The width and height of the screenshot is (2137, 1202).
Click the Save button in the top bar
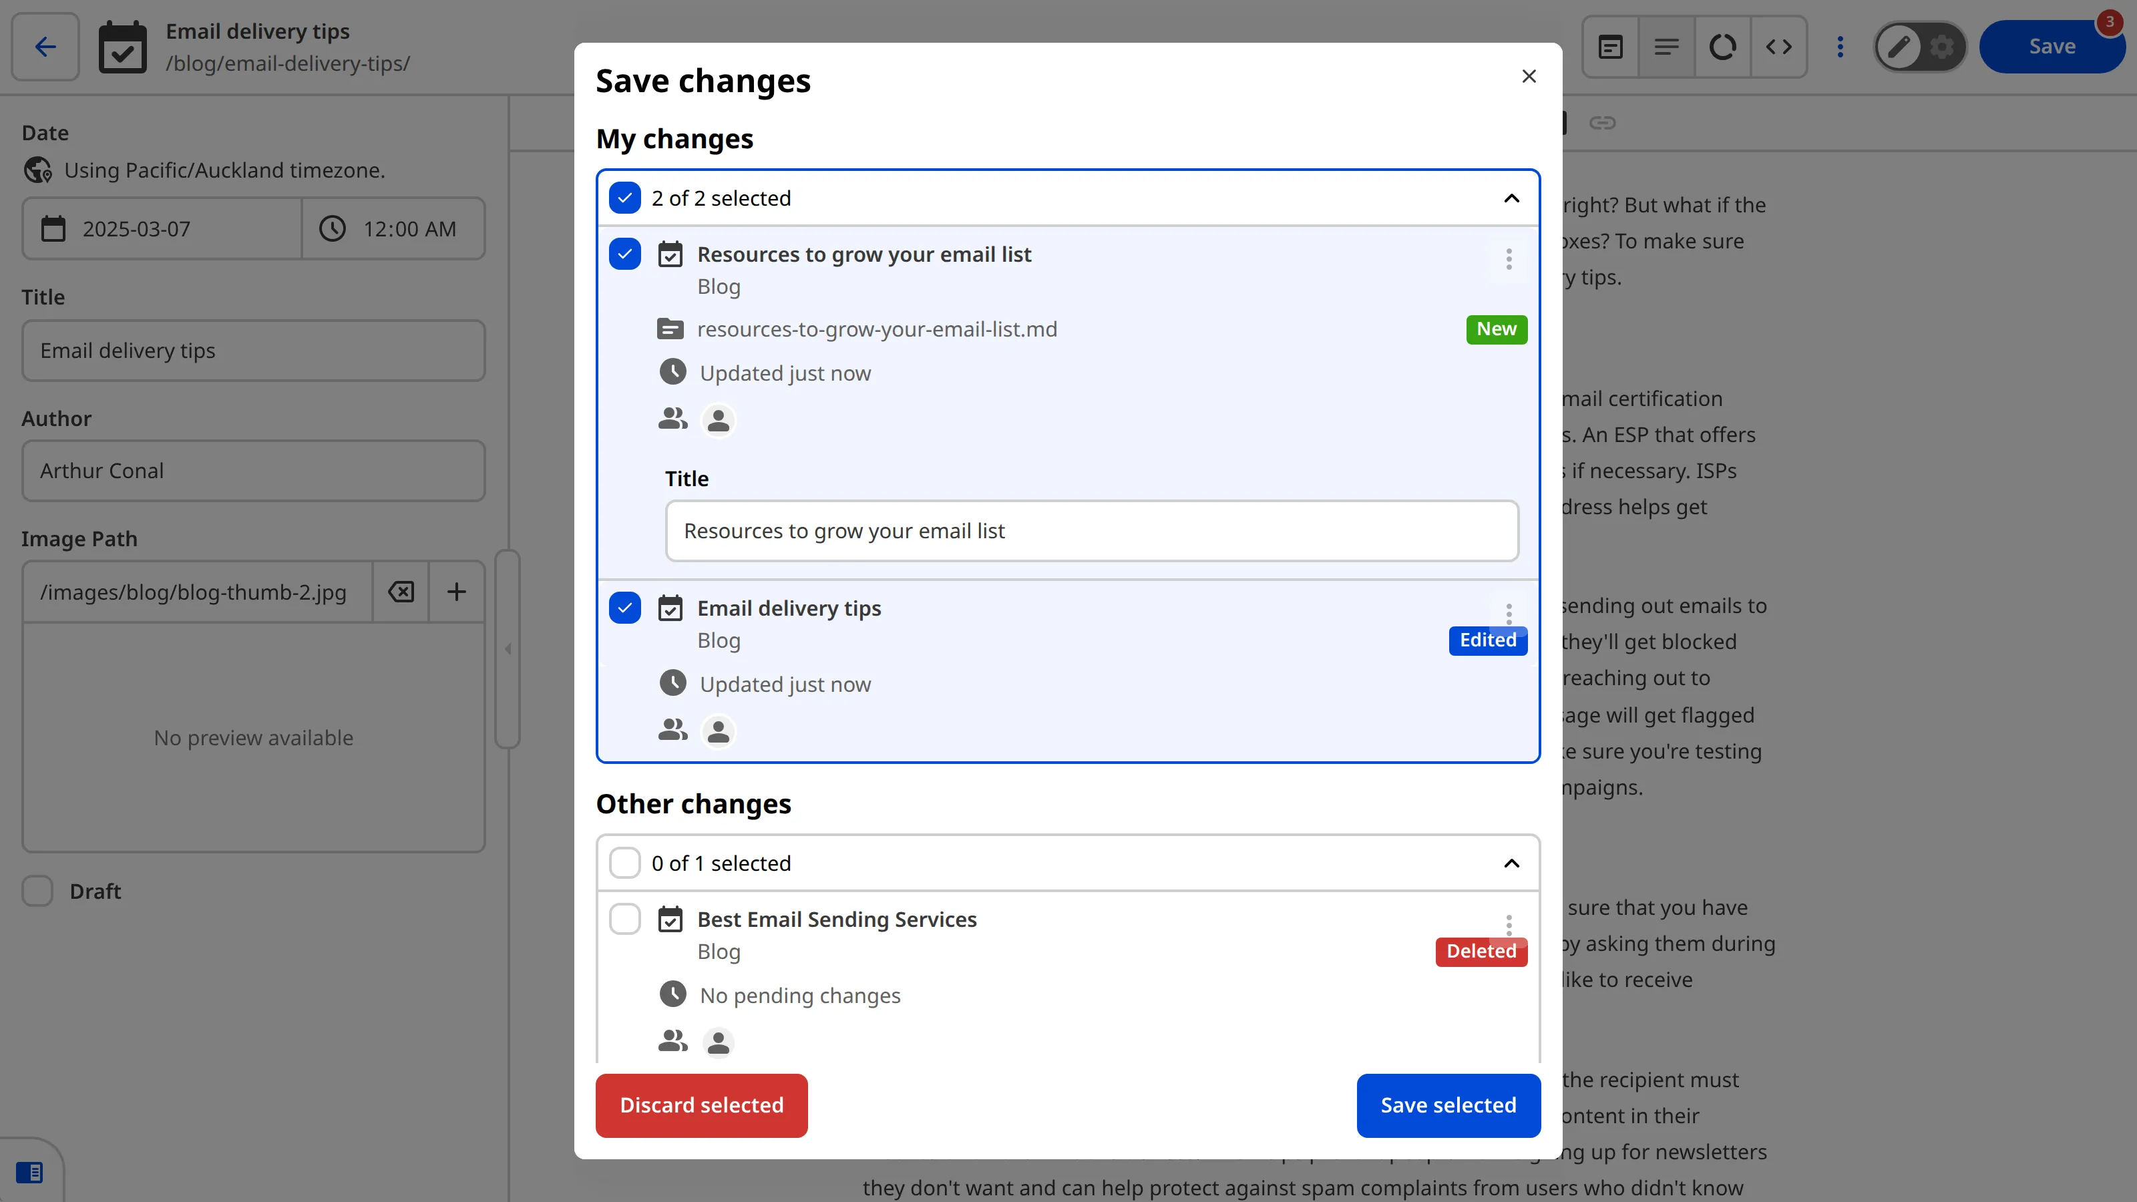tap(2052, 47)
